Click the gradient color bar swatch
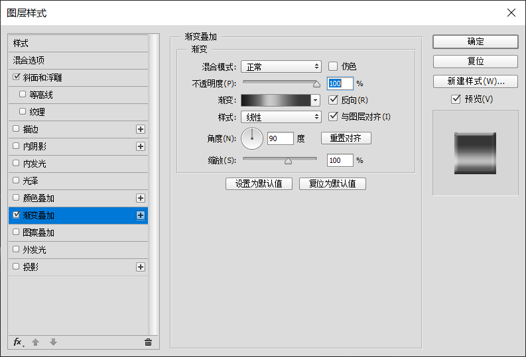526x357 pixels. pos(276,100)
